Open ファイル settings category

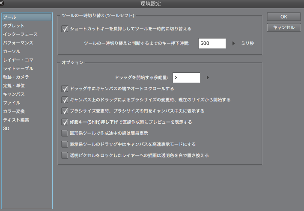(x=12, y=103)
